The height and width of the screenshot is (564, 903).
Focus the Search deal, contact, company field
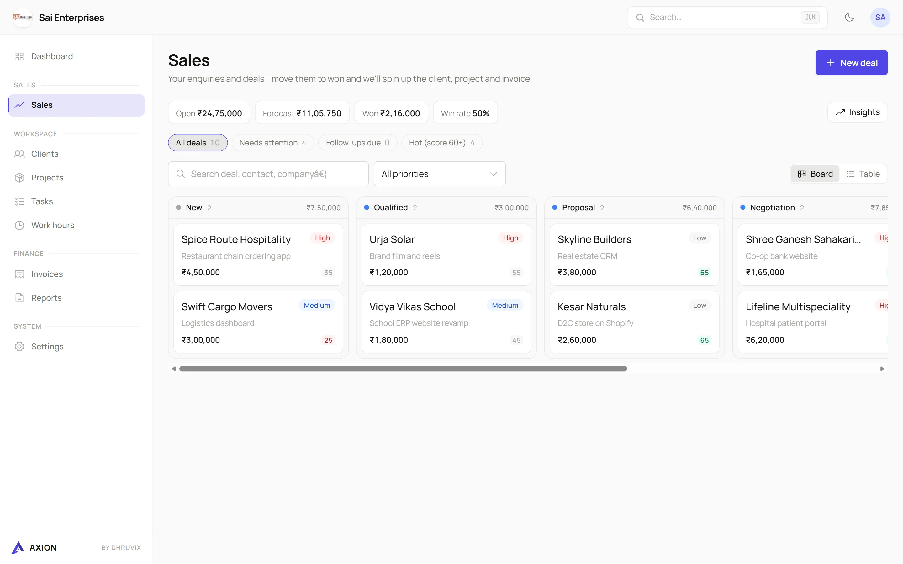pyautogui.click(x=268, y=174)
